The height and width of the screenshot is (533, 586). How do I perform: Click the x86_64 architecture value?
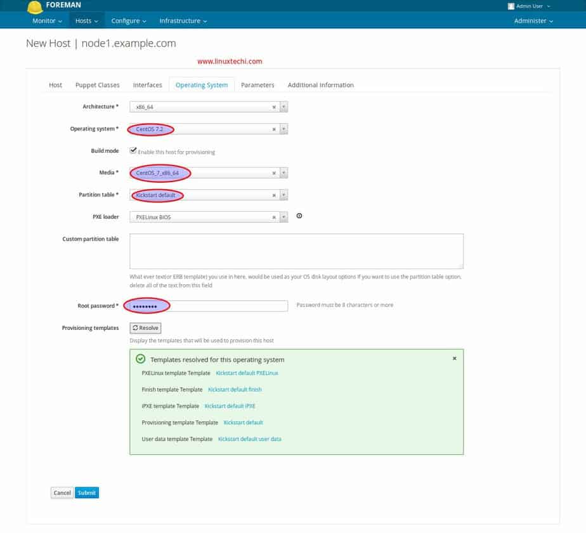[144, 107]
